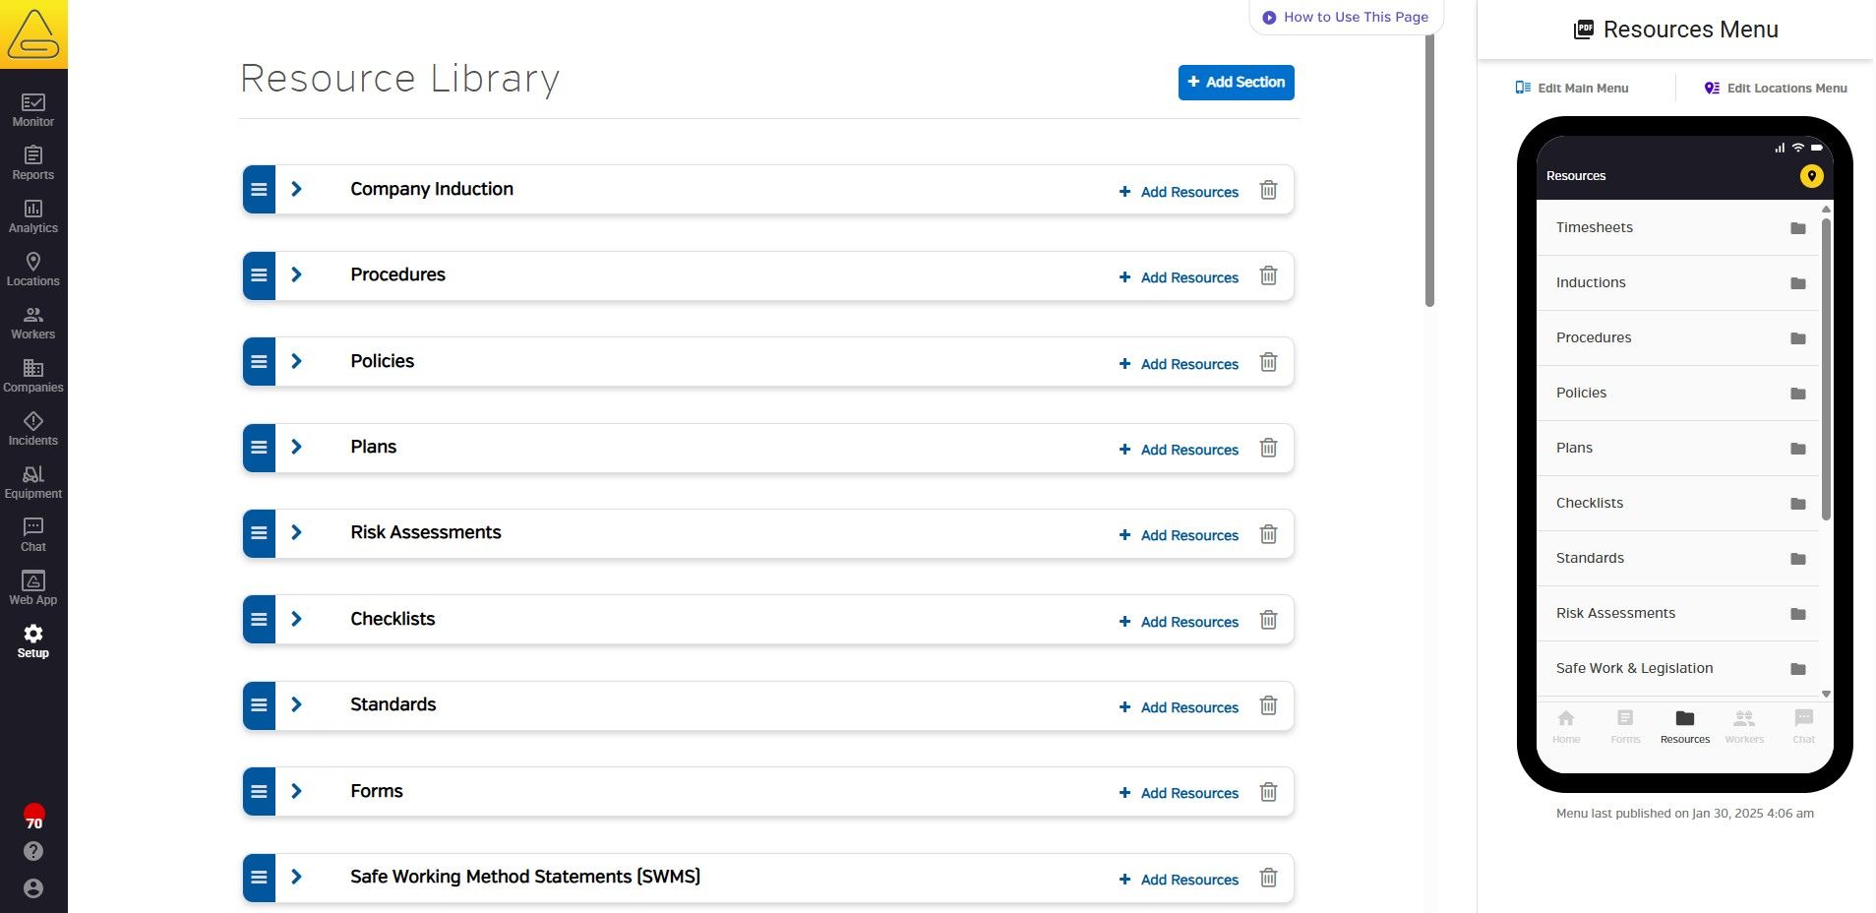Open the Equipment sidebar section
The width and height of the screenshot is (1876, 913).
pyautogui.click(x=33, y=482)
